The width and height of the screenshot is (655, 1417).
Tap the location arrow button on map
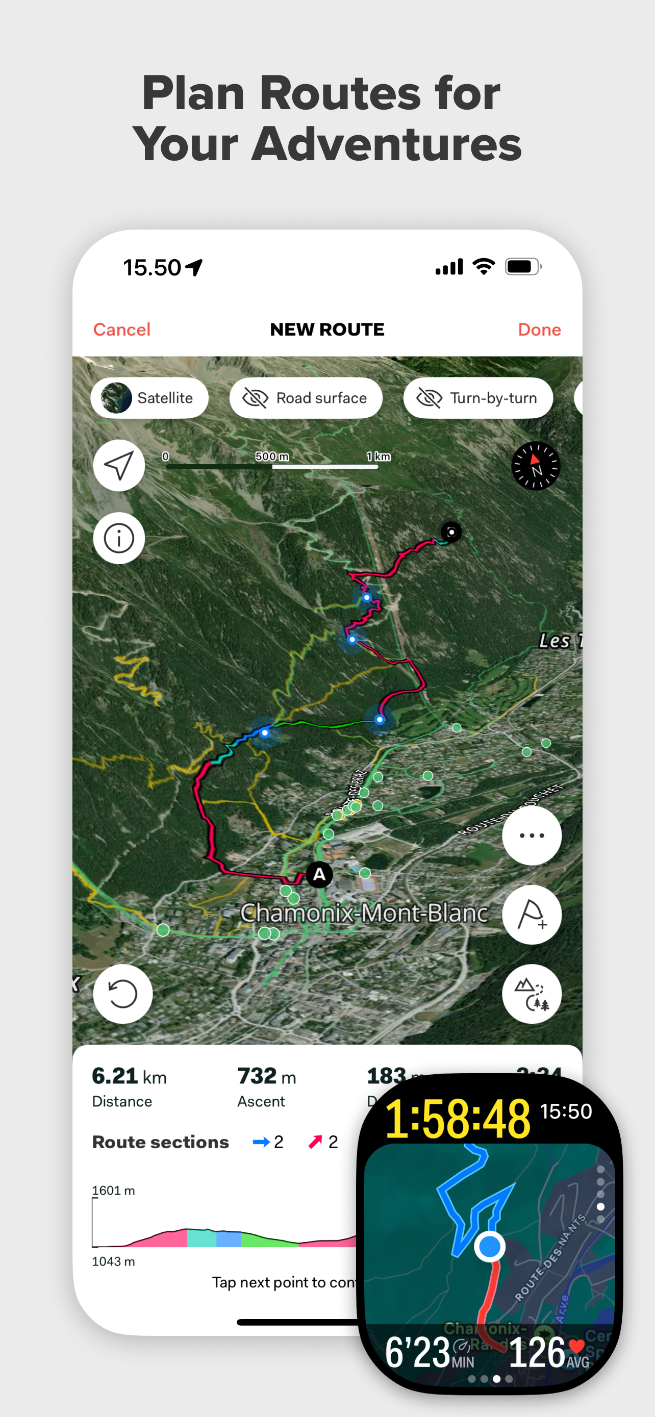(x=119, y=465)
